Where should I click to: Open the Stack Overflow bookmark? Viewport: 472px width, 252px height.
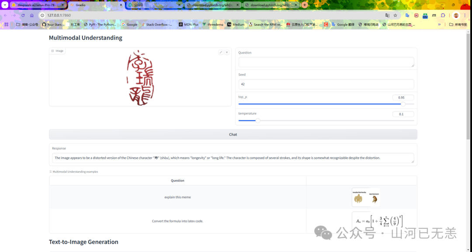tap(156, 24)
